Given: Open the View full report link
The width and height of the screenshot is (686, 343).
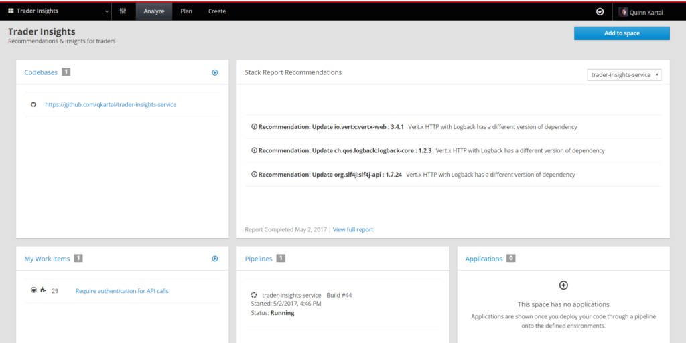Looking at the screenshot, I should click(353, 229).
